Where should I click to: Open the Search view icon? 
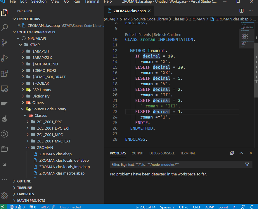[x=4, y=28]
